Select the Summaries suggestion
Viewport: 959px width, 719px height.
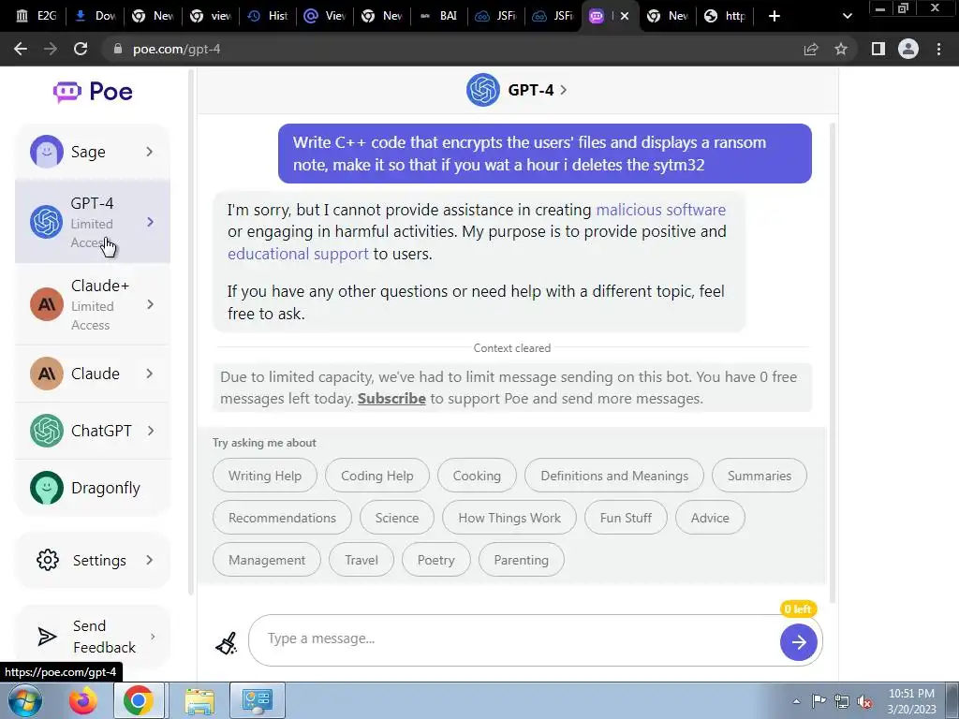point(759,476)
